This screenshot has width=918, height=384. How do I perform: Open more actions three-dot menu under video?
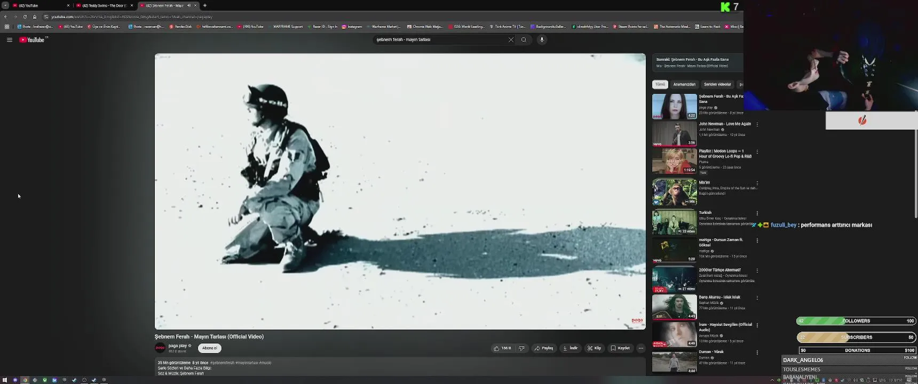pos(641,348)
